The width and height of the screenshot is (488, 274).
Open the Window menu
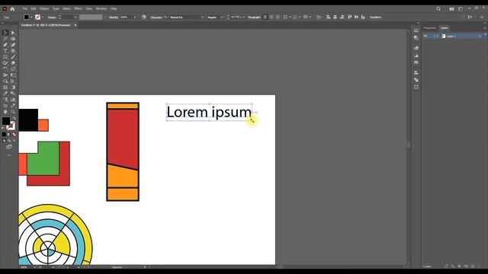point(101,8)
